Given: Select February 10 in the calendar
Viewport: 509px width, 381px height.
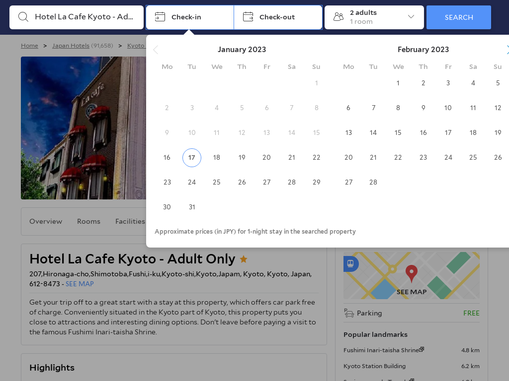Looking at the screenshot, I should pos(448,108).
